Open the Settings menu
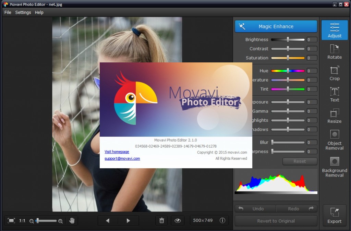This screenshot has height=231, width=351. tap(23, 13)
